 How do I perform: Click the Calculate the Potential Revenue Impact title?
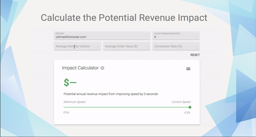point(124,18)
